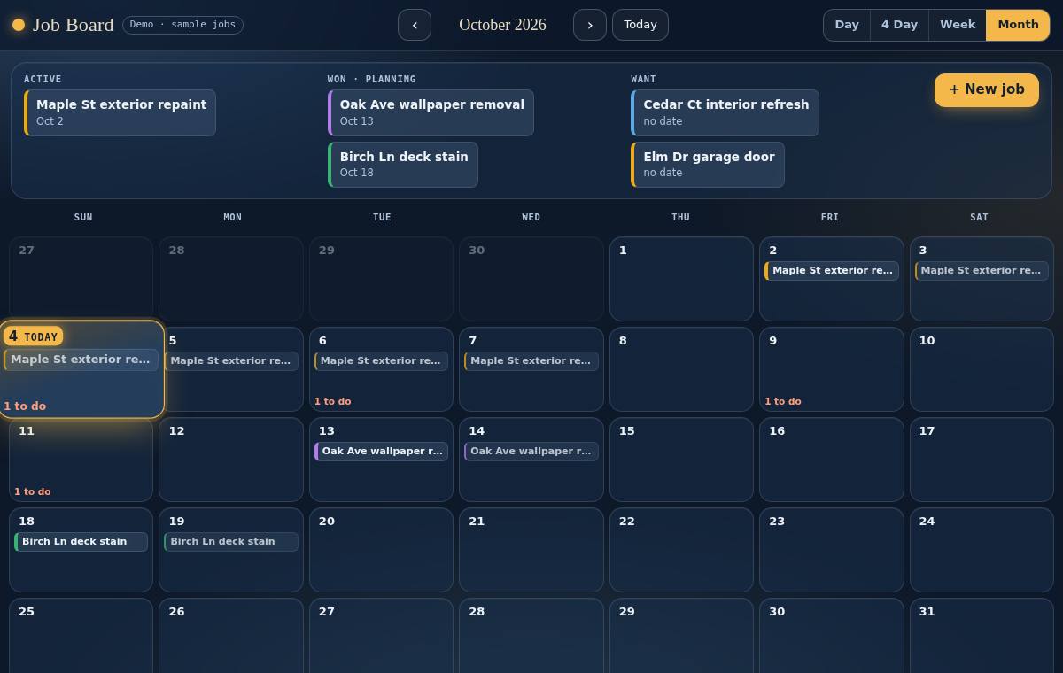Switch to 4 Day view
This screenshot has height=673, width=1063.
[x=899, y=25]
